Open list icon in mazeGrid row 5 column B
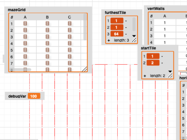Screen dimensions: 187x140 (x=48, y=50)
